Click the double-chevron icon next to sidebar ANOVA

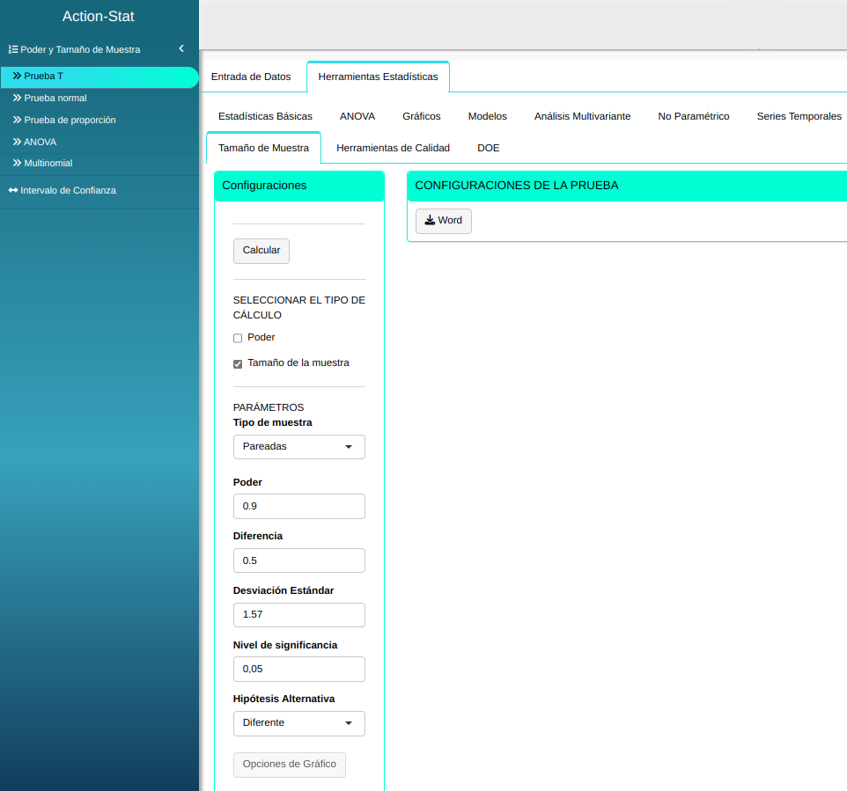click(17, 142)
